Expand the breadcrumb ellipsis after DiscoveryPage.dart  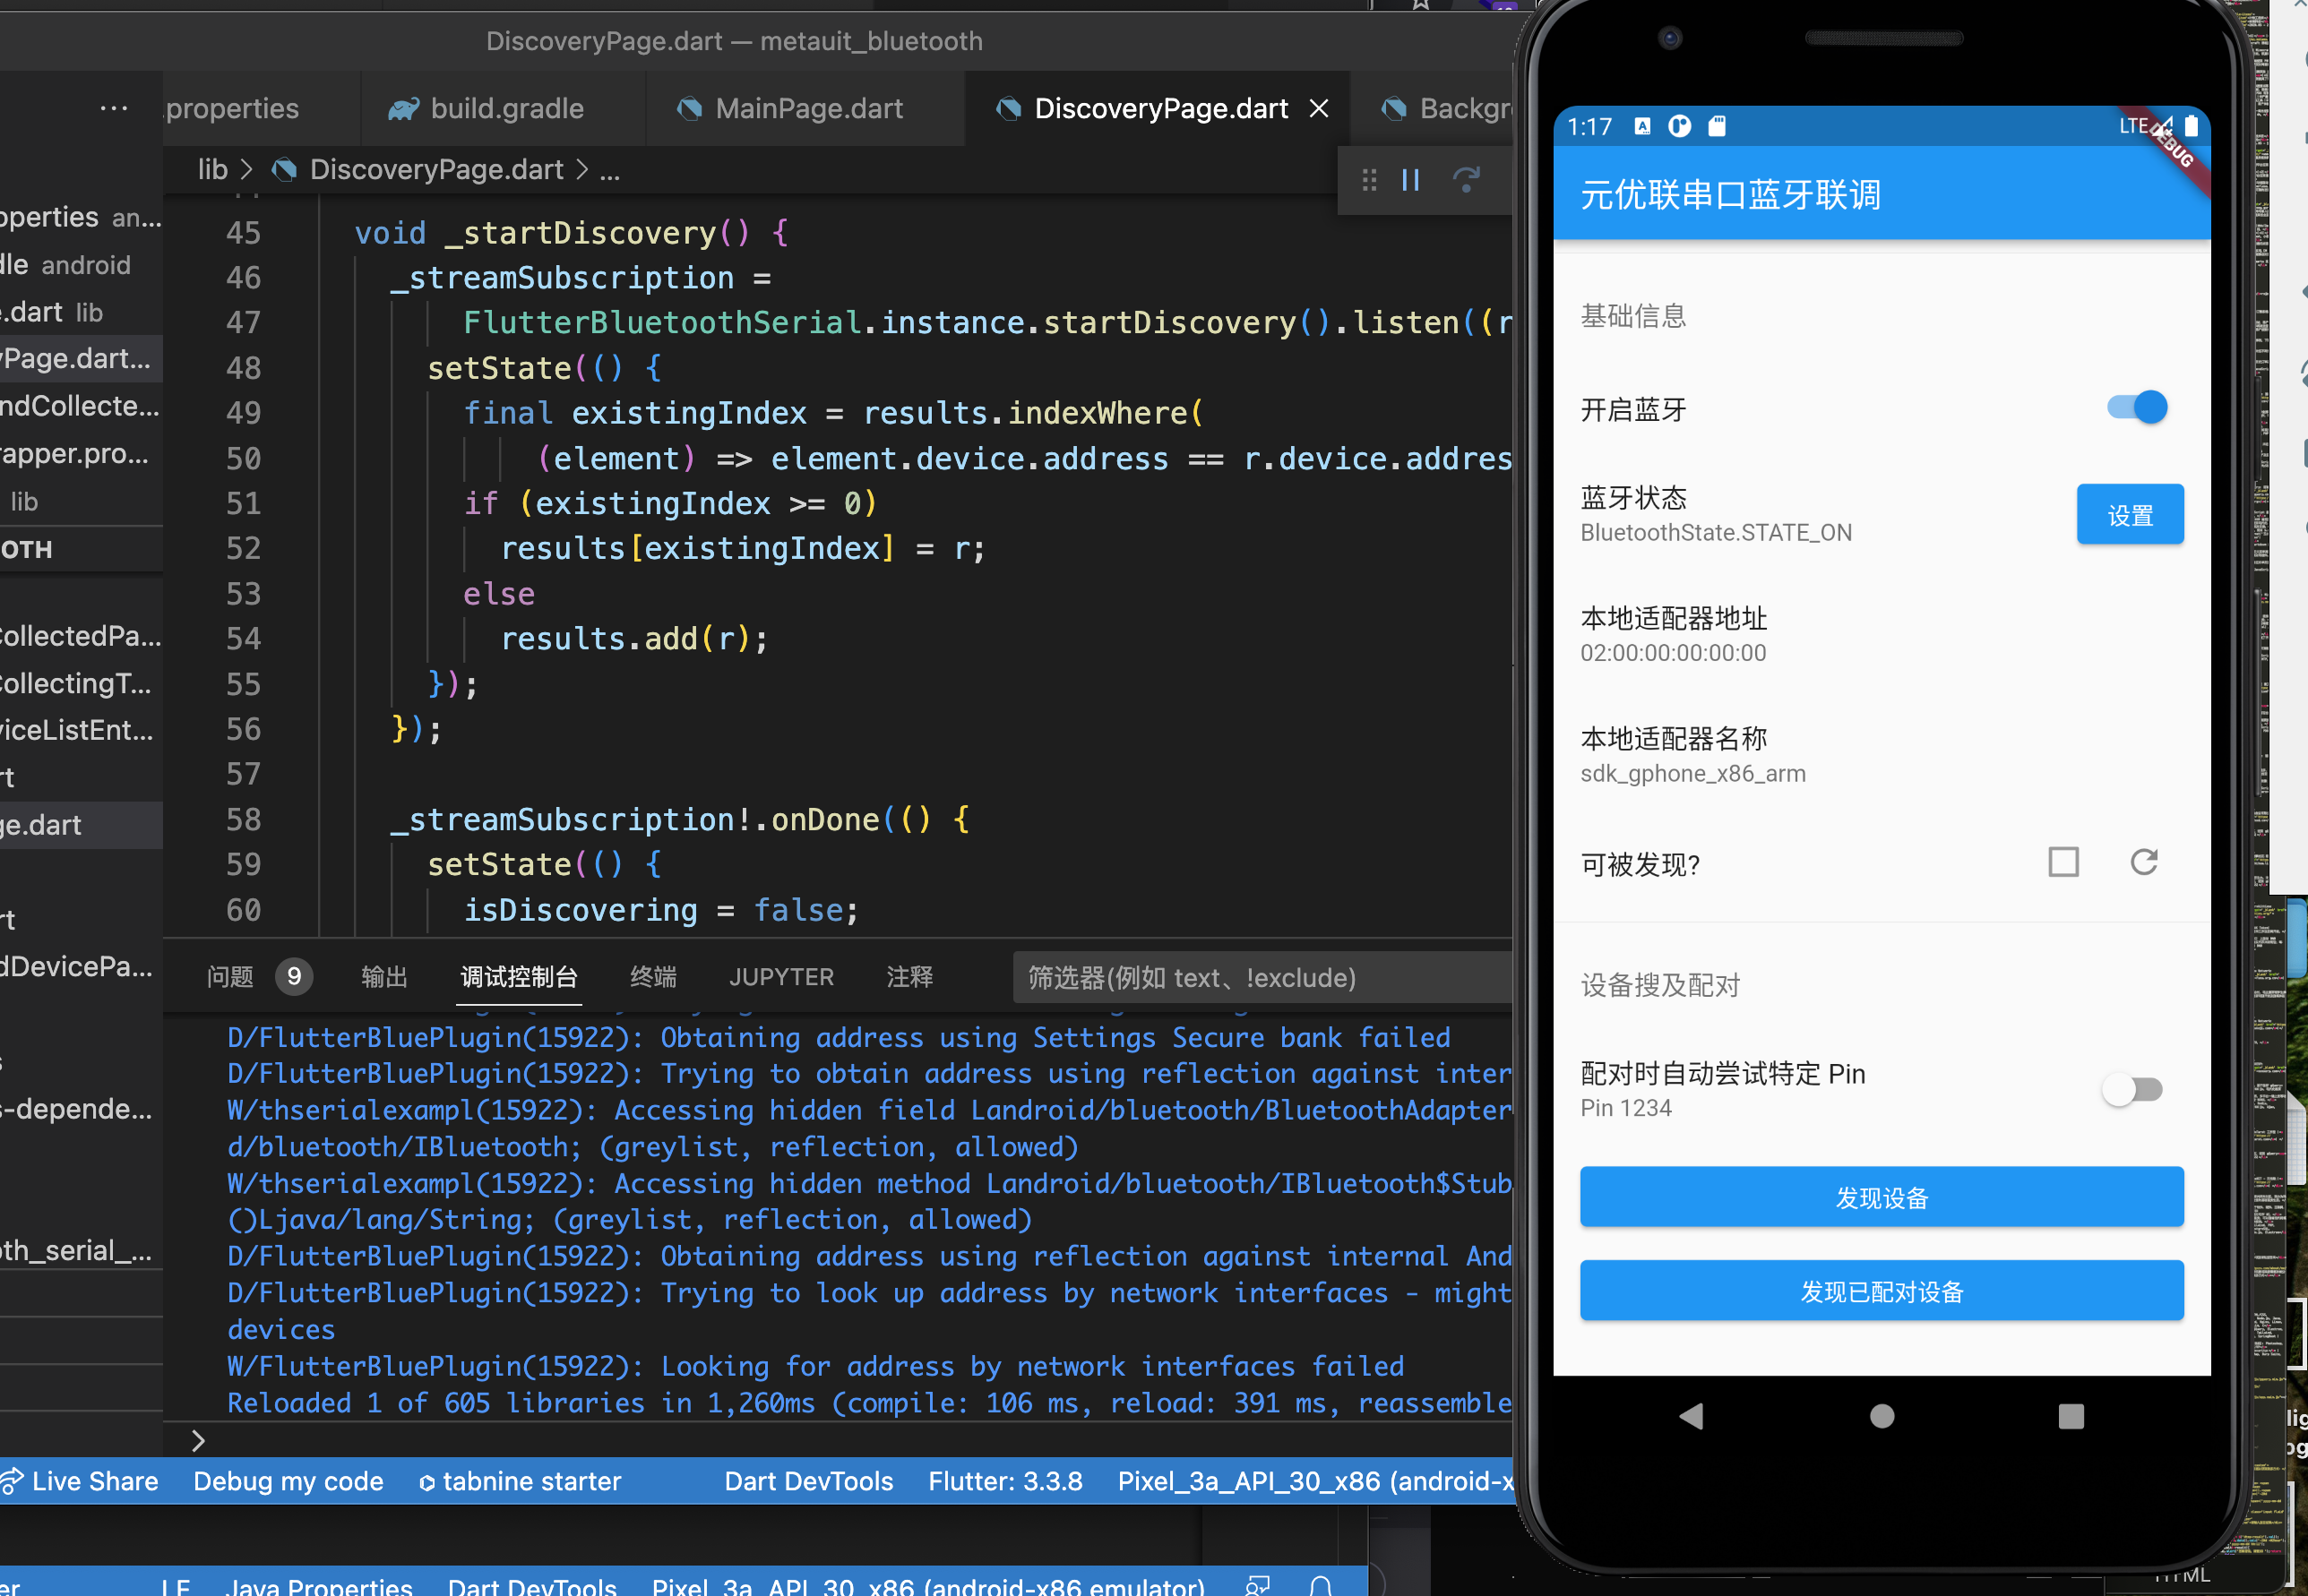coord(610,169)
